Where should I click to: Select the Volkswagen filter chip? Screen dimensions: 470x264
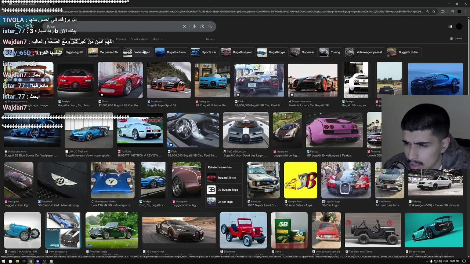137,52
